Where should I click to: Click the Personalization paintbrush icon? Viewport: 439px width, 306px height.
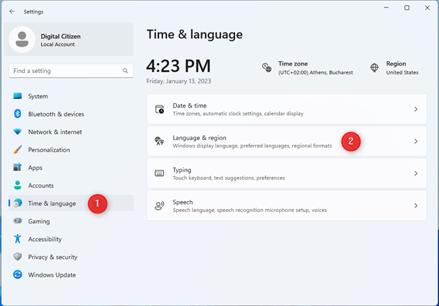coord(18,150)
